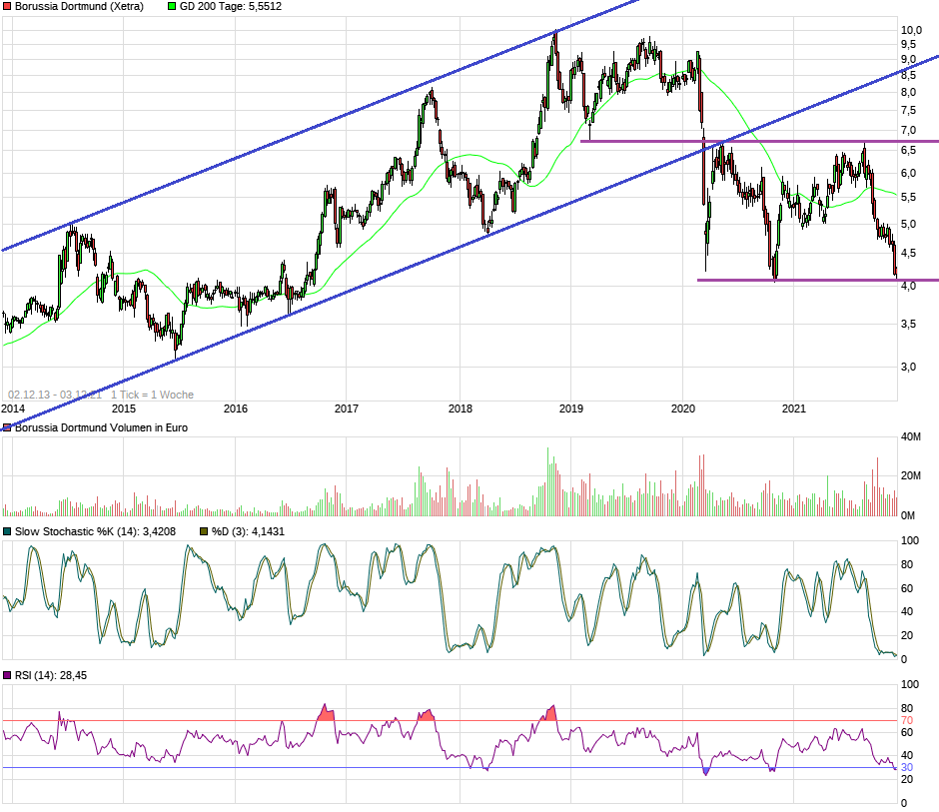The height and width of the screenshot is (812, 939).
Task: Click the '1 Tick = 1 Woche' text
Action: [152, 395]
